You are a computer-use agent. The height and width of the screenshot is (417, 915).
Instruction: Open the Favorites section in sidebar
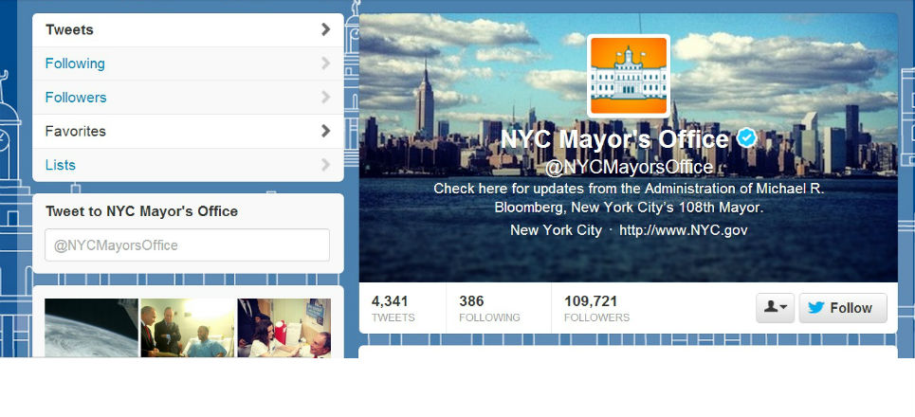(188, 131)
